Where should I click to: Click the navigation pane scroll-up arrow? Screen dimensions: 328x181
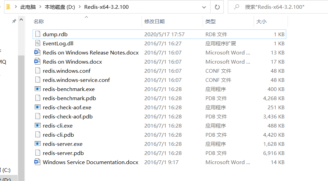[21, 20]
